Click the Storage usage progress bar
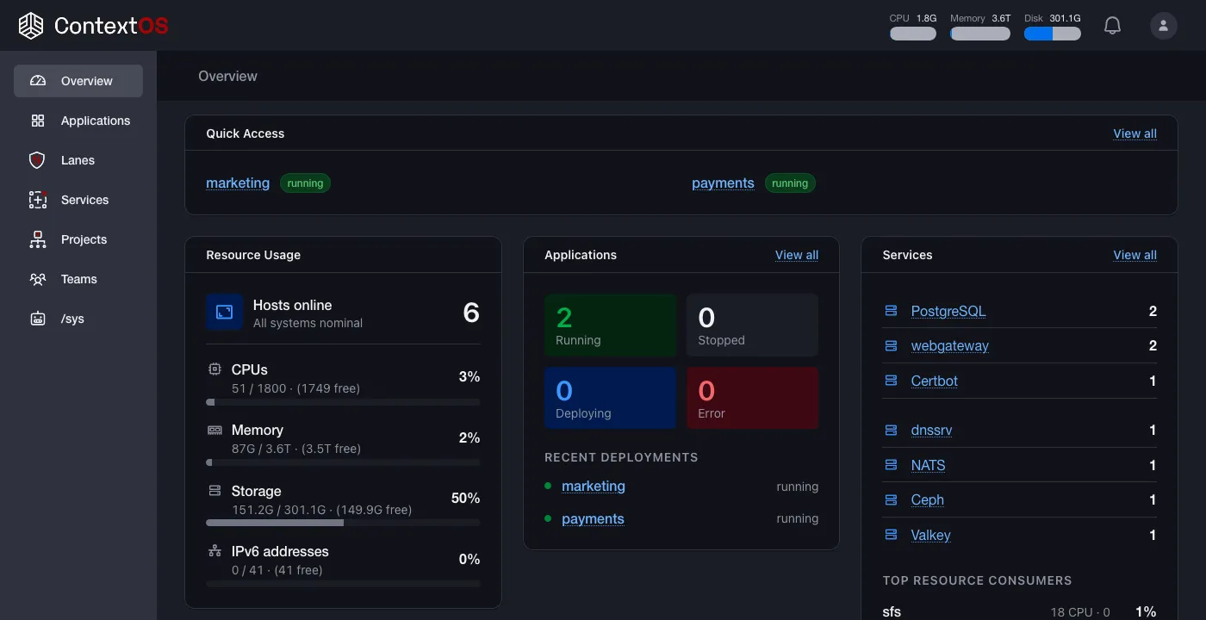Viewport: 1206px width, 620px height. click(343, 523)
